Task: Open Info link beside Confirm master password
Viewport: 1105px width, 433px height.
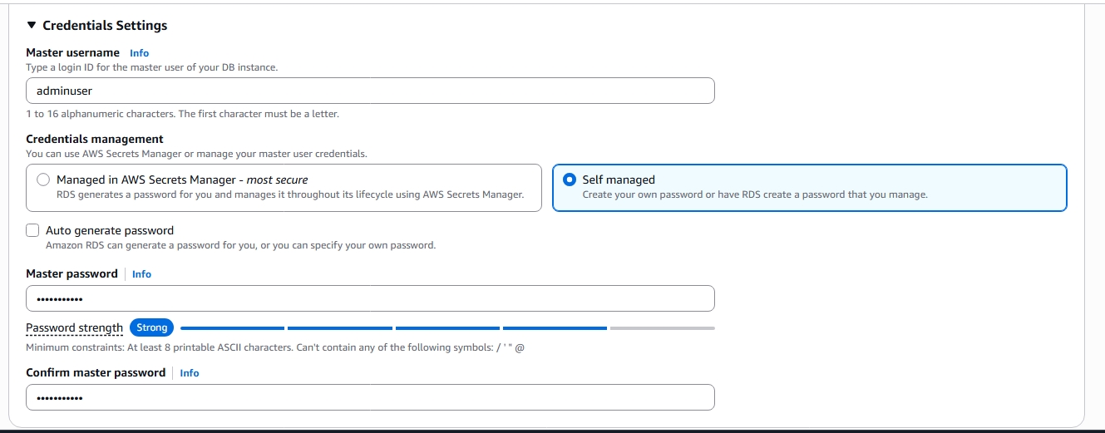Action: point(190,373)
